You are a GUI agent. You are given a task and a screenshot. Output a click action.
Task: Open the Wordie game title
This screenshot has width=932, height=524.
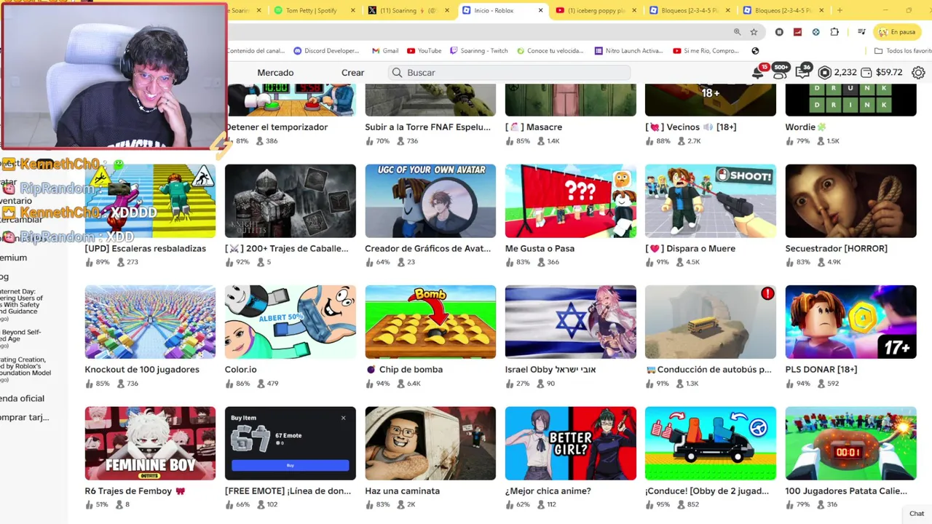tap(806, 127)
